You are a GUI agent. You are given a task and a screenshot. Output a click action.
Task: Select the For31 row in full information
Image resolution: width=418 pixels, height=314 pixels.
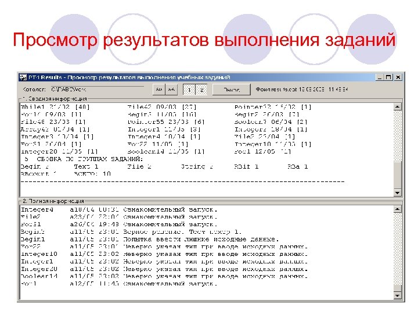[119, 224]
